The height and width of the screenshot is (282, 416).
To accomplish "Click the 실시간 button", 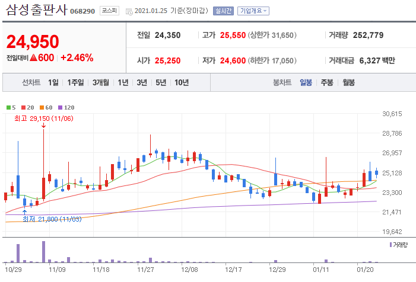I will (223, 11).
